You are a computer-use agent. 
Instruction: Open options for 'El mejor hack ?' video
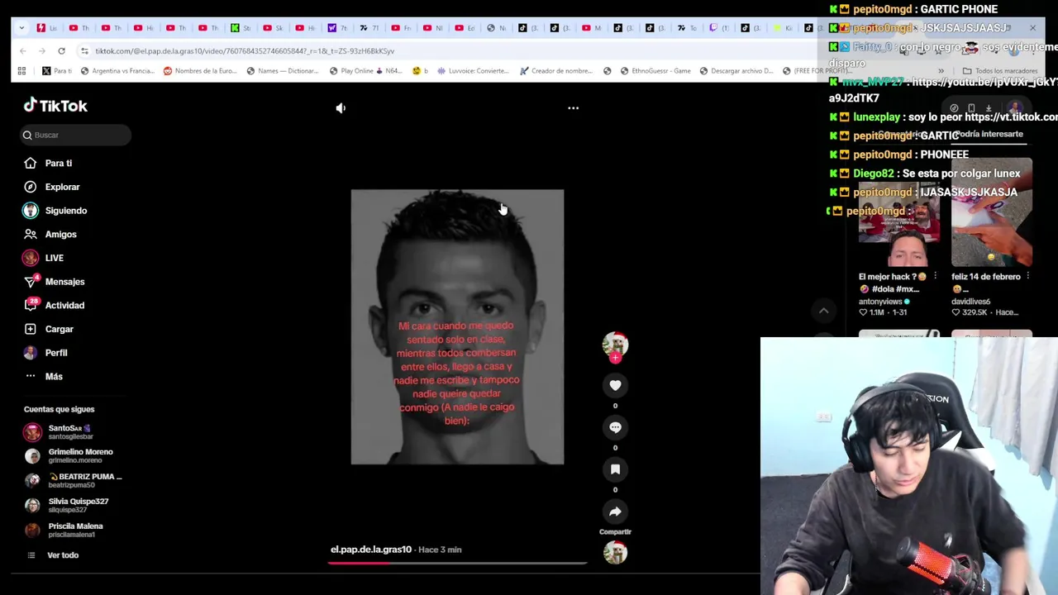pos(935,277)
